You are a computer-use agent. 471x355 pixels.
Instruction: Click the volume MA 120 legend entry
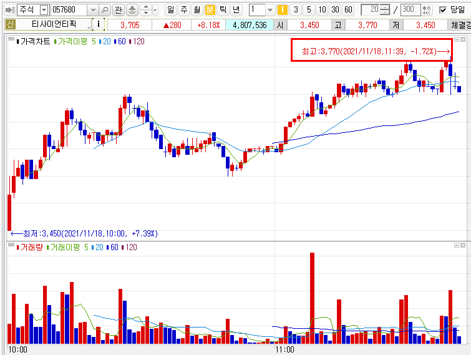[x=131, y=247]
